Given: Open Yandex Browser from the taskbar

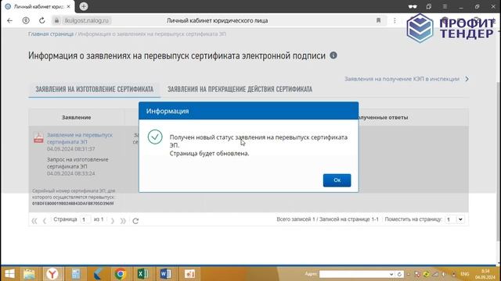Looking at the screenshot, I should (x=52, y=274).
